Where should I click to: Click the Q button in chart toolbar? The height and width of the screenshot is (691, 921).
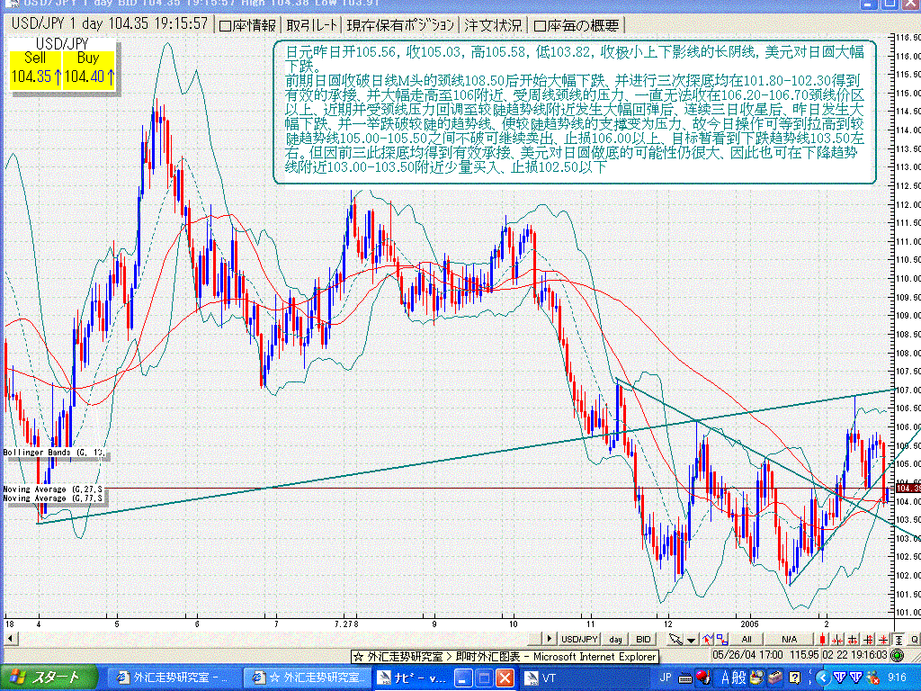914,640
